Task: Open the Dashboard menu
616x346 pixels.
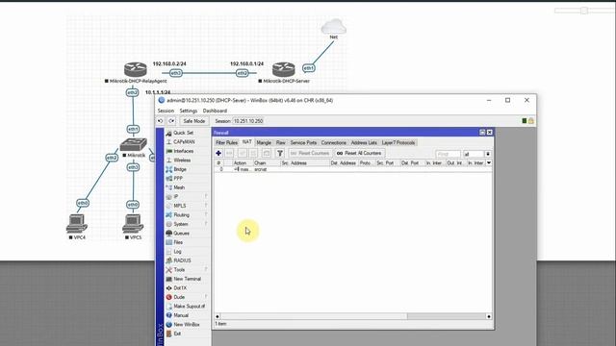Action: (x=215, y=111)
